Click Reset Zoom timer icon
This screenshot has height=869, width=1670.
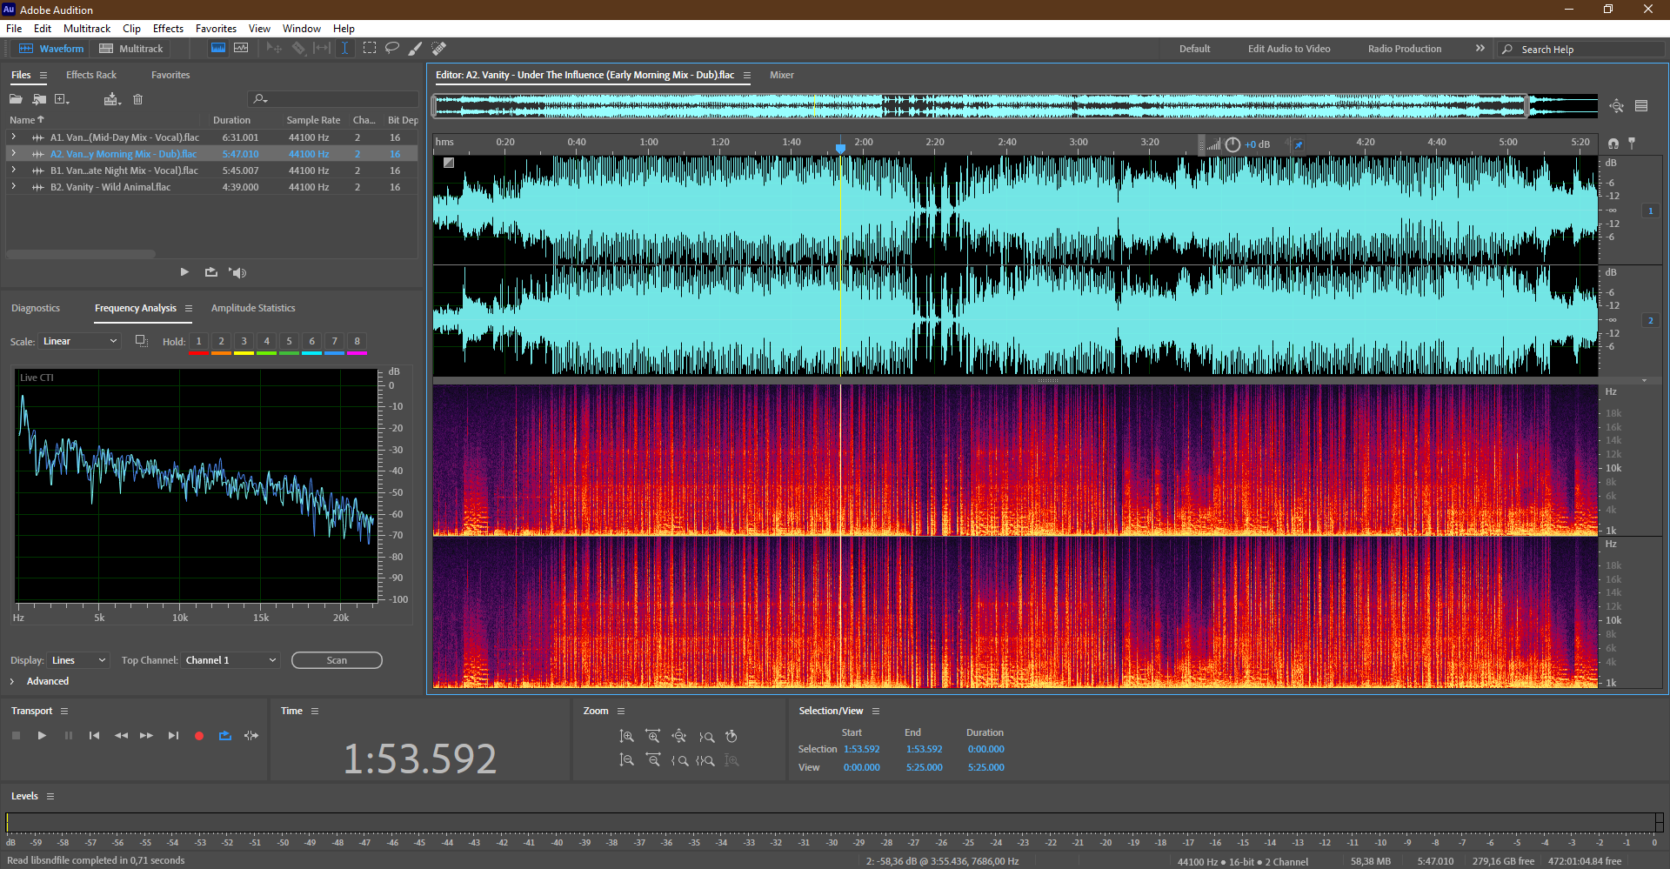click(731, 737)
